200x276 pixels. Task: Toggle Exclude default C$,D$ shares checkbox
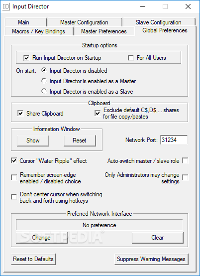click(x=98, y=114)
